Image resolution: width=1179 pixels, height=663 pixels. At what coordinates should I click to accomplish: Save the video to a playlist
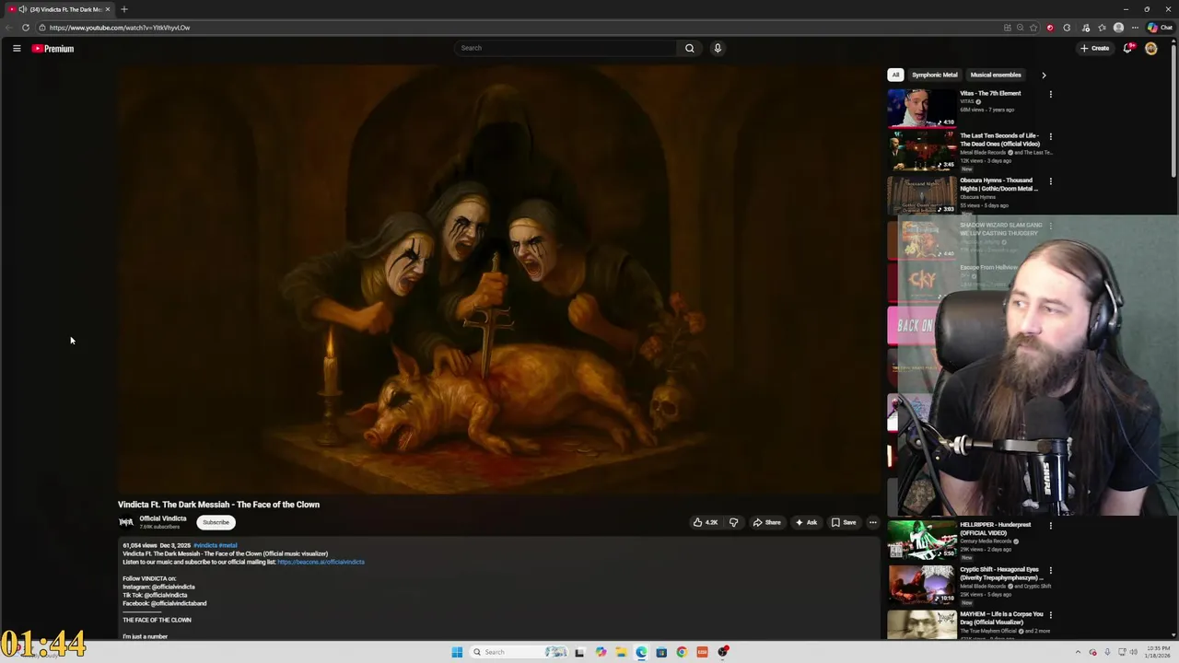pyautogui.click(x=844, y=522)
